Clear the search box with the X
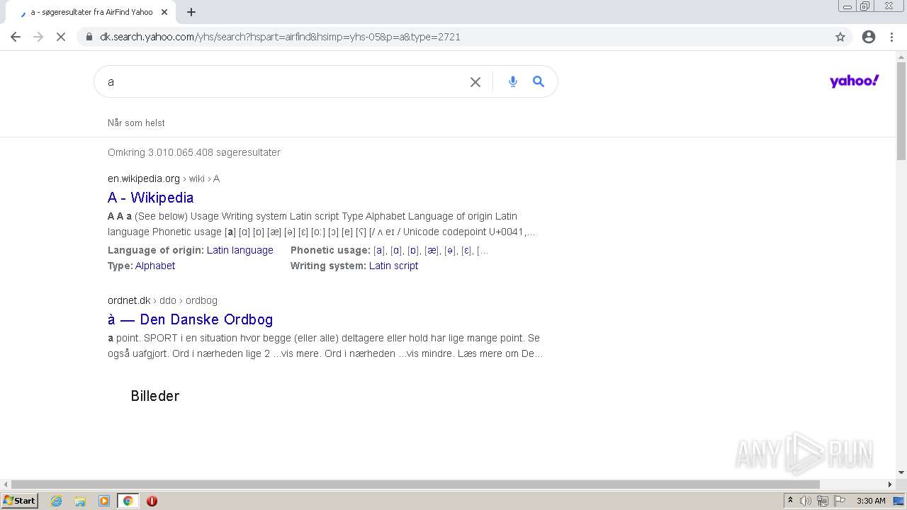 [x=475, y=82]
